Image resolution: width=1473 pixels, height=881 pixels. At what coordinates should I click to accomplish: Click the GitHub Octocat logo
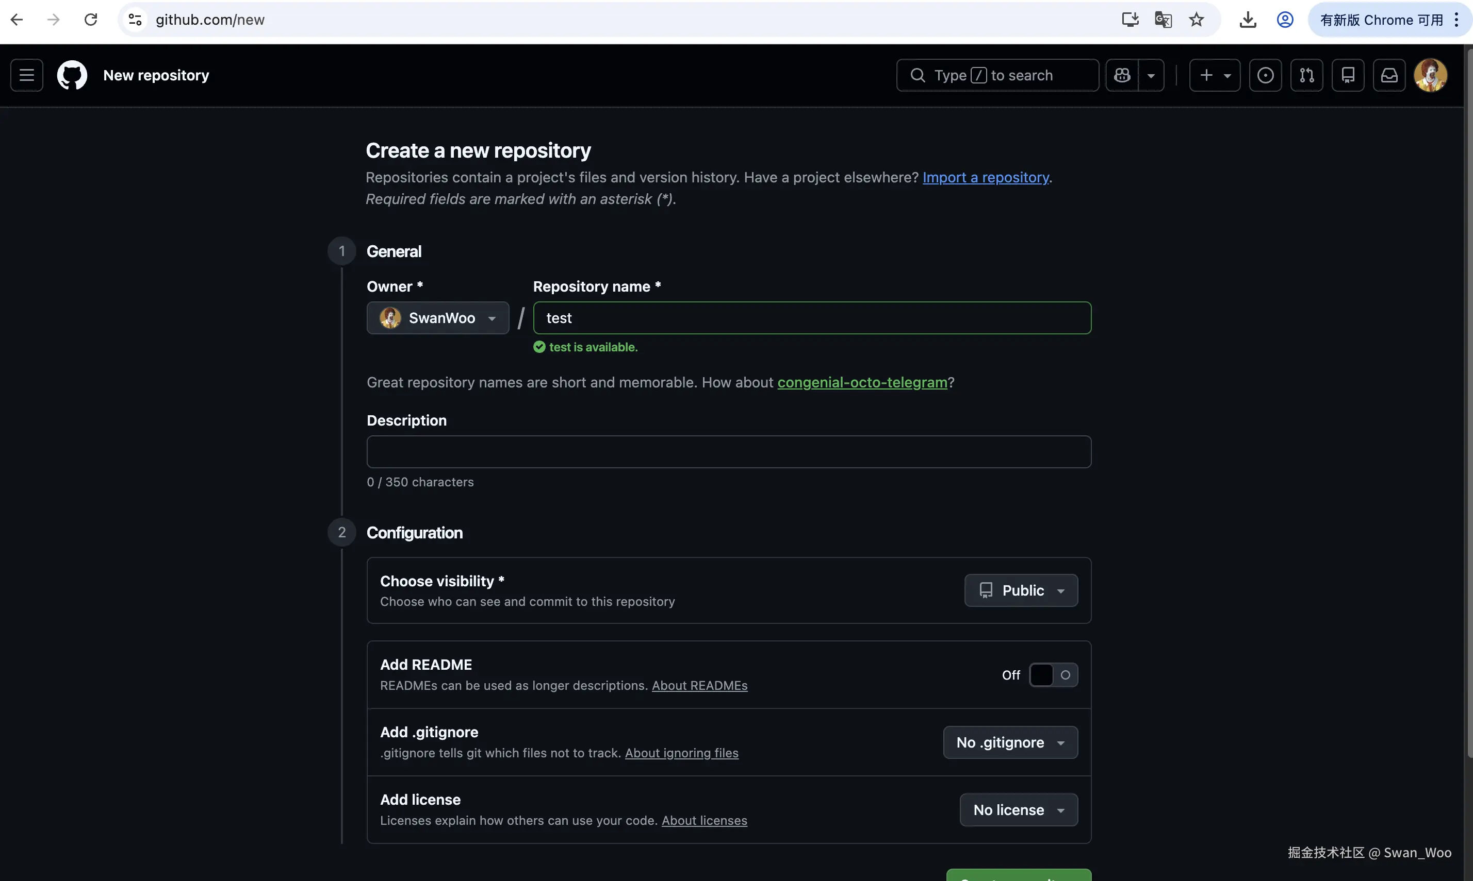[x=72, y=75]
